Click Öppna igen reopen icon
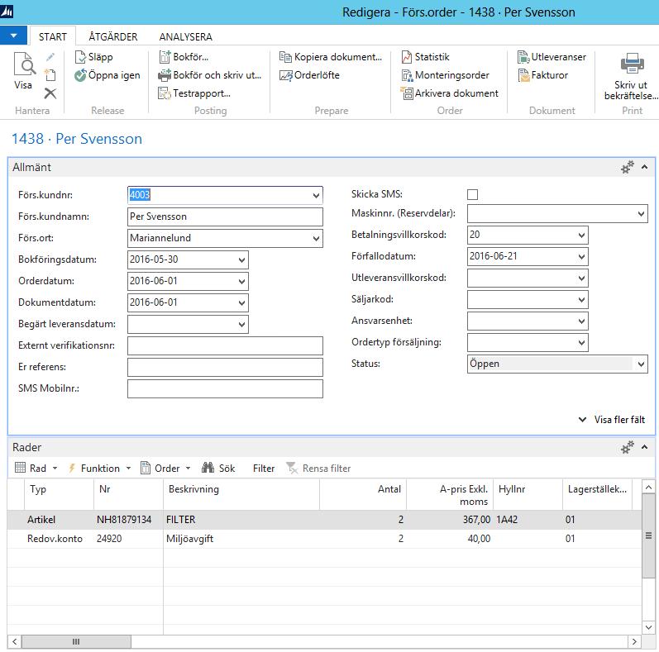659x652 pixels. [x=80, y=75]
